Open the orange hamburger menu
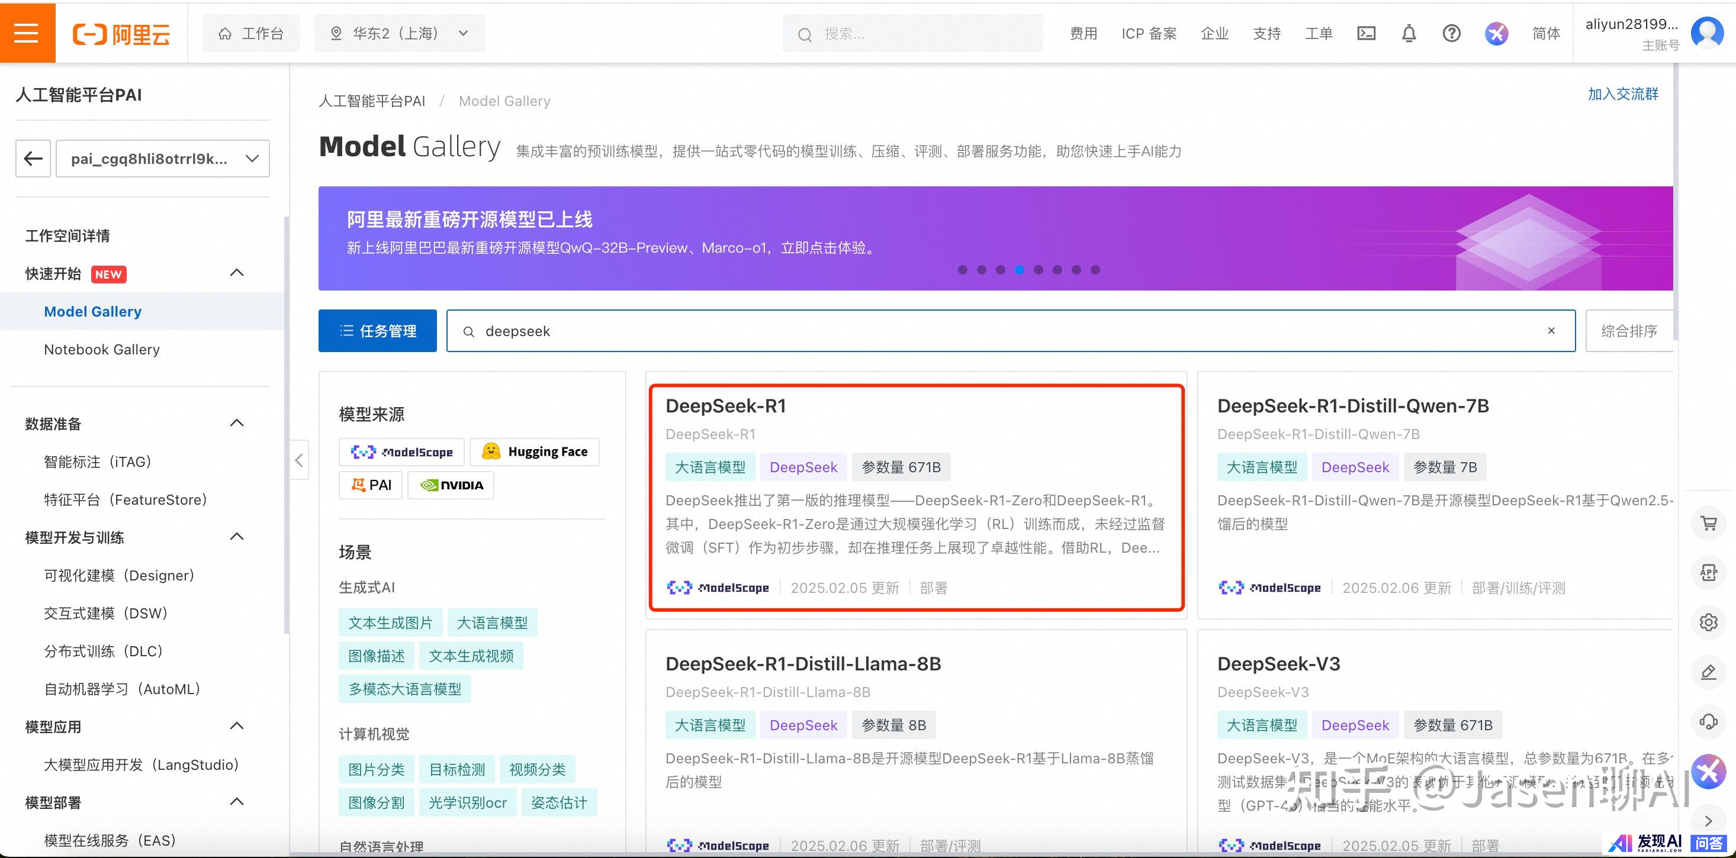The image size is (1736, 858). [27, 33]
